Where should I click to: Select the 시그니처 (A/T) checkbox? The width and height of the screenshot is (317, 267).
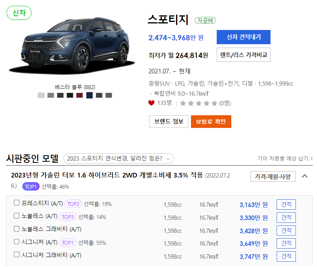[x=17, y=242]
